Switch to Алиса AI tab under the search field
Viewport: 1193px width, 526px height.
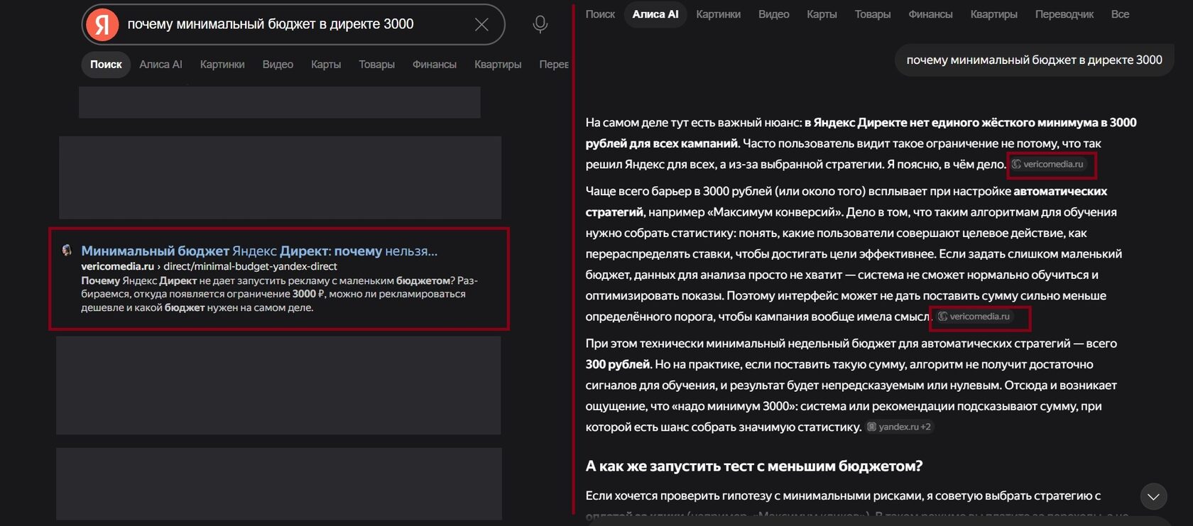pos(160,64)
